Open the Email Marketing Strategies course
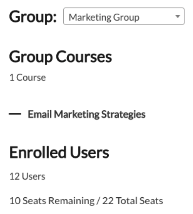This screenshot has width=193, height=214. pos(87,114)
